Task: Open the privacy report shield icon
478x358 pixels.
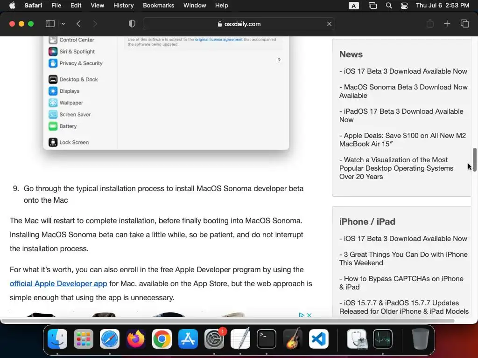Action: click(132, 24)
